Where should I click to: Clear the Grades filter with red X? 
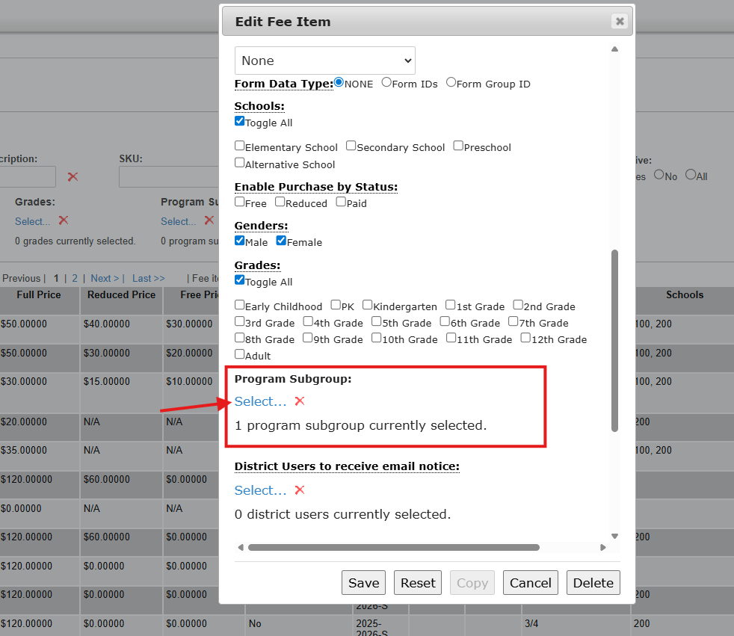coord(64,220)
